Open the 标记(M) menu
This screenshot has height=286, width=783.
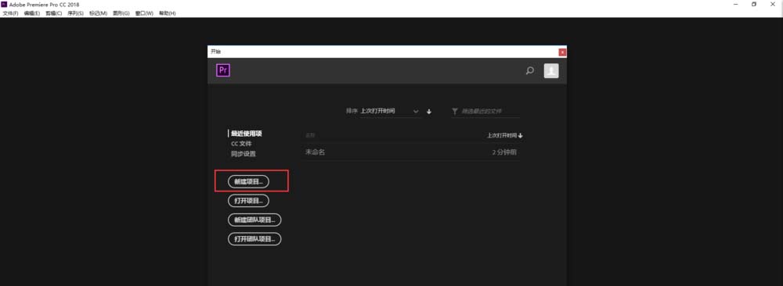98,13
